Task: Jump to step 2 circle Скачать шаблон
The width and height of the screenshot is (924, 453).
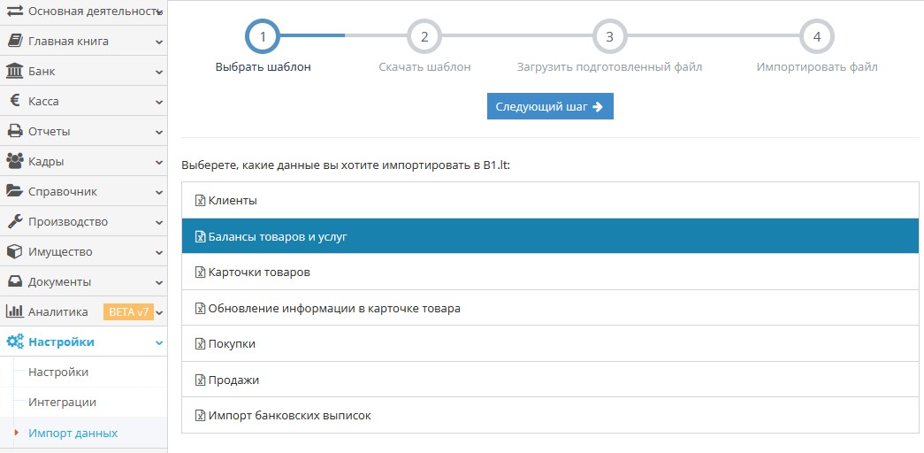Action: (424, 36)
